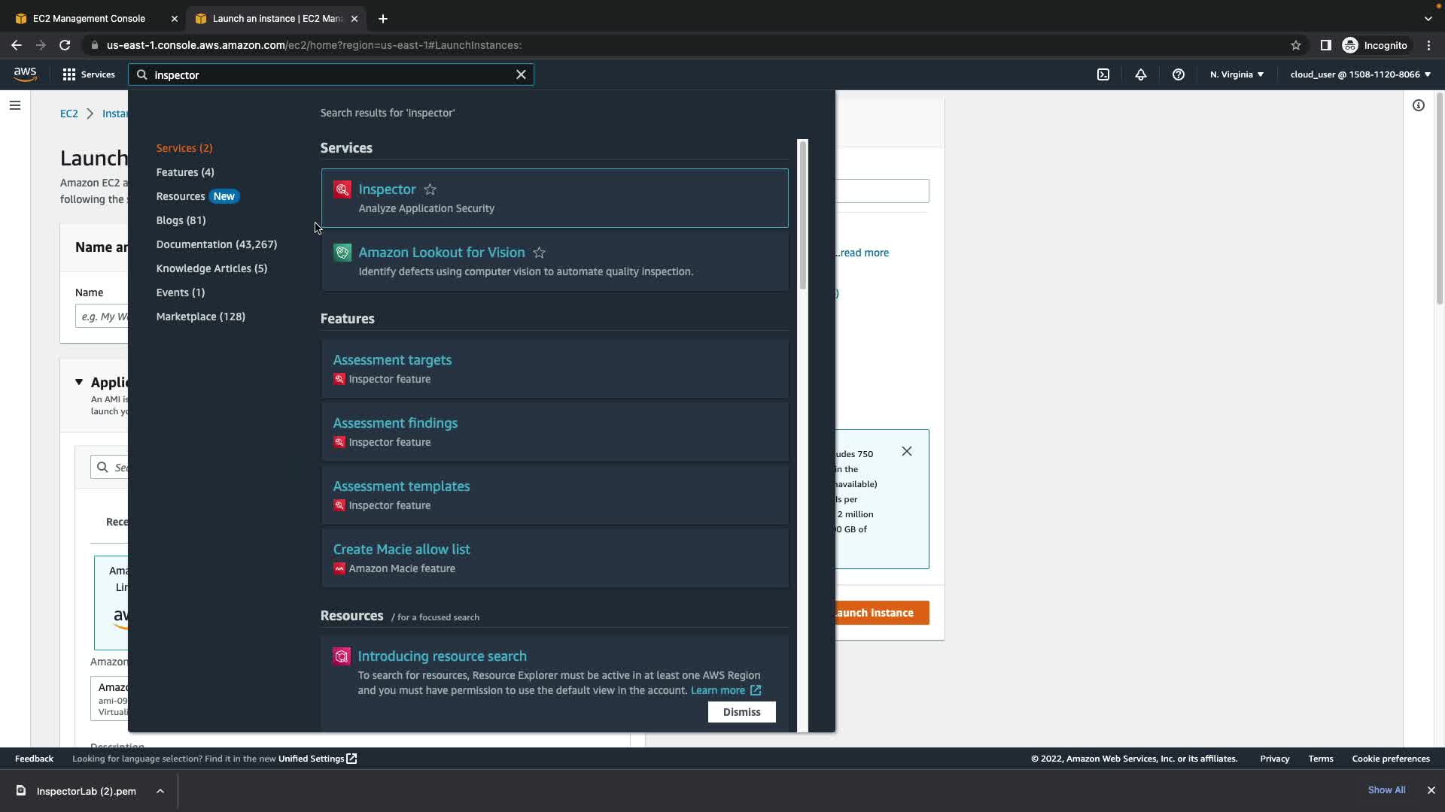Open the AWS support help icon
The width and height of the screenshot is (1445, 812).
click(1178, 74)
